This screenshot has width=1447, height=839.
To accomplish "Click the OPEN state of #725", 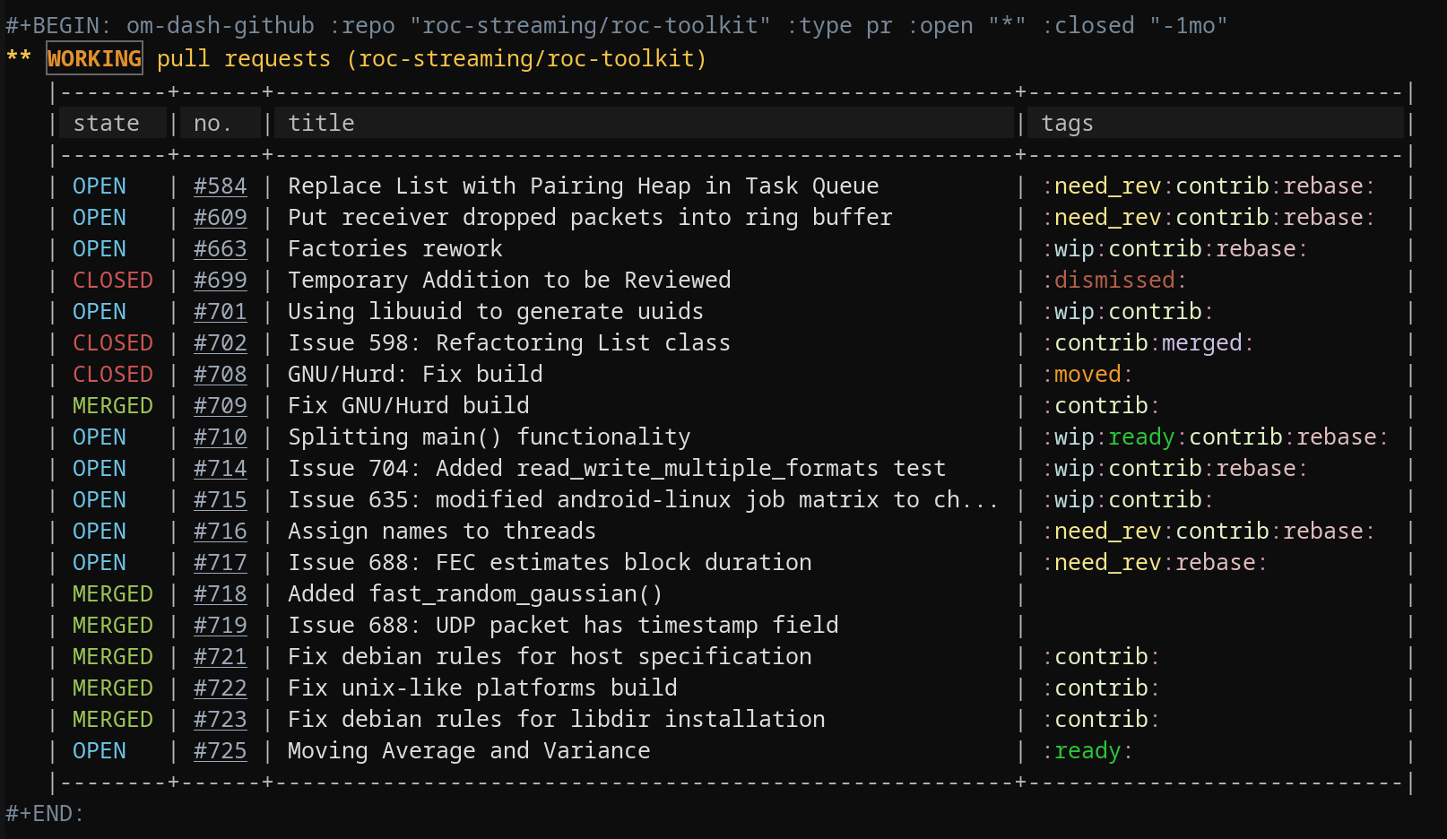I will point(100,751).
